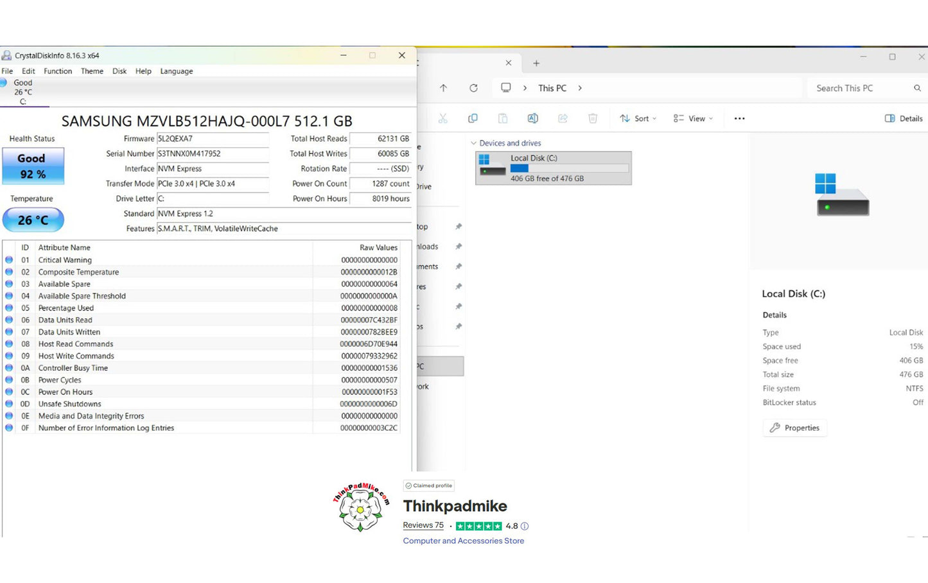Click the Rename icon in the toolbar
928x583 pixels.
pyautogui.click(x=532, y=118)
